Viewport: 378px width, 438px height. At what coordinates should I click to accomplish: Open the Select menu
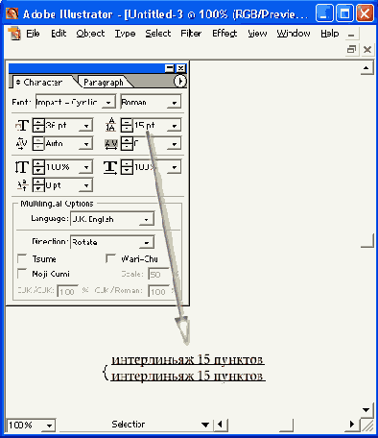158,34
